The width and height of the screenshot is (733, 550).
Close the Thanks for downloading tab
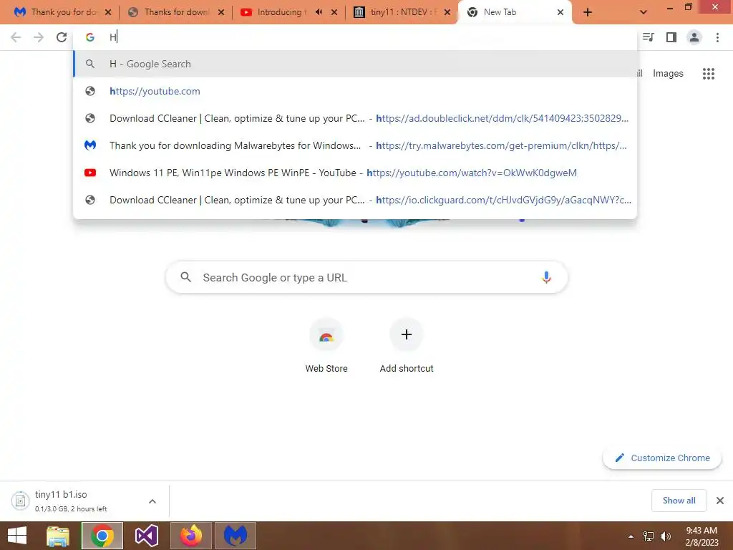pos(221,12)
